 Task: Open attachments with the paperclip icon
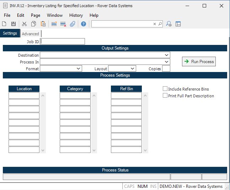tap(73, 24)
